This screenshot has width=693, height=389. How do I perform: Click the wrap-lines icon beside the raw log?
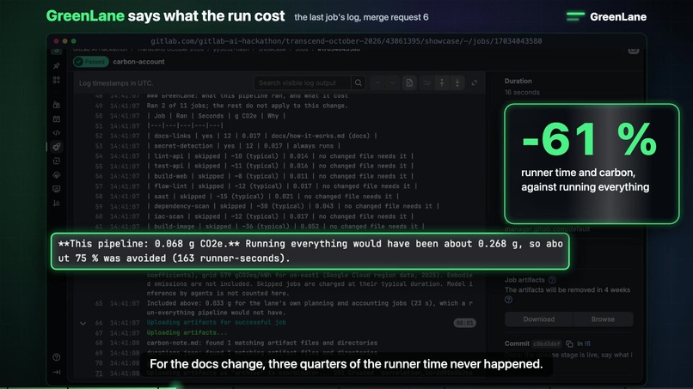(426, 83)
